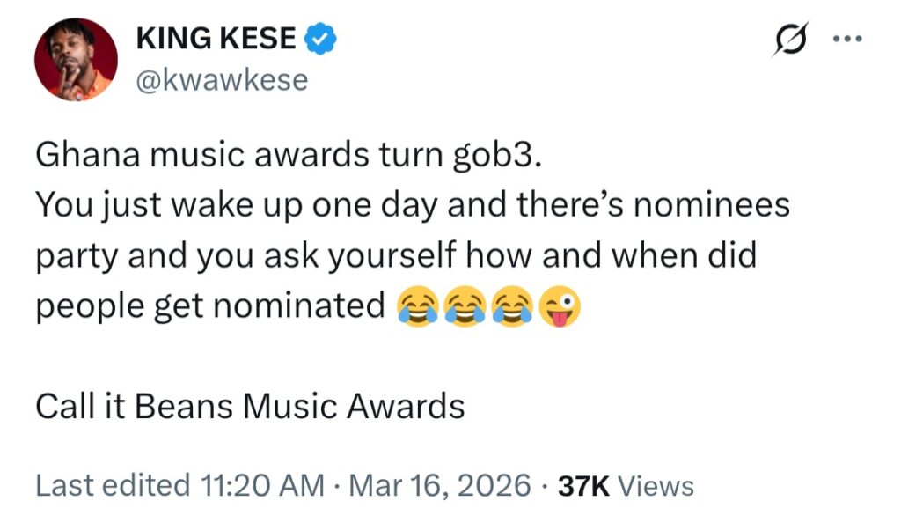Screen dimensions: 901x530
Task: Click the blue verified badge
Action: (320, 40)
